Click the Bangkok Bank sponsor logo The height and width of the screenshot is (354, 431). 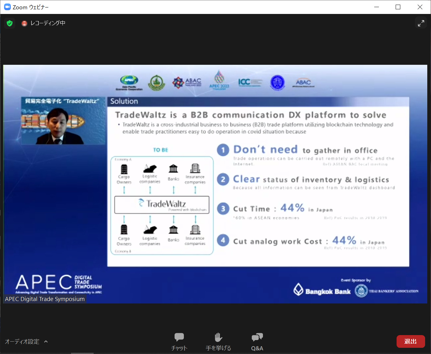click(322, 290)
